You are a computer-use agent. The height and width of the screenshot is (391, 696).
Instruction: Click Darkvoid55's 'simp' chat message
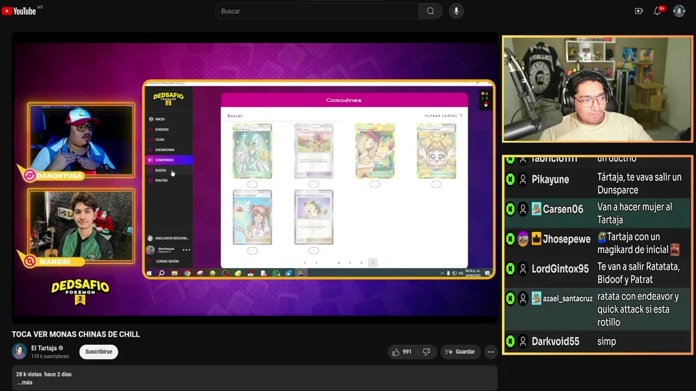point(606,342)
